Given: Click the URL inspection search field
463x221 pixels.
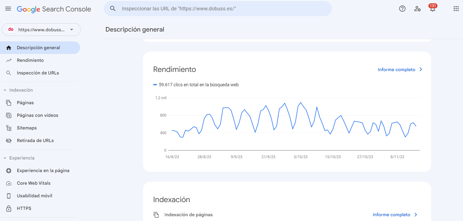Looking at the screenshot, I should (218, 9).
